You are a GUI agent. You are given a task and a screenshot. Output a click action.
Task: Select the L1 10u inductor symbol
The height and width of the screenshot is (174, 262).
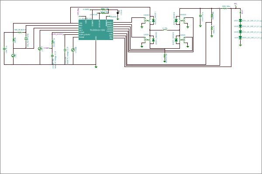(x=165, y=30)
